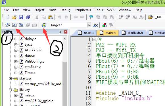This screenshot has width=165, height=106.
Task: Expand WifiConfig.c tree node
Action: (x=16, y=62)
